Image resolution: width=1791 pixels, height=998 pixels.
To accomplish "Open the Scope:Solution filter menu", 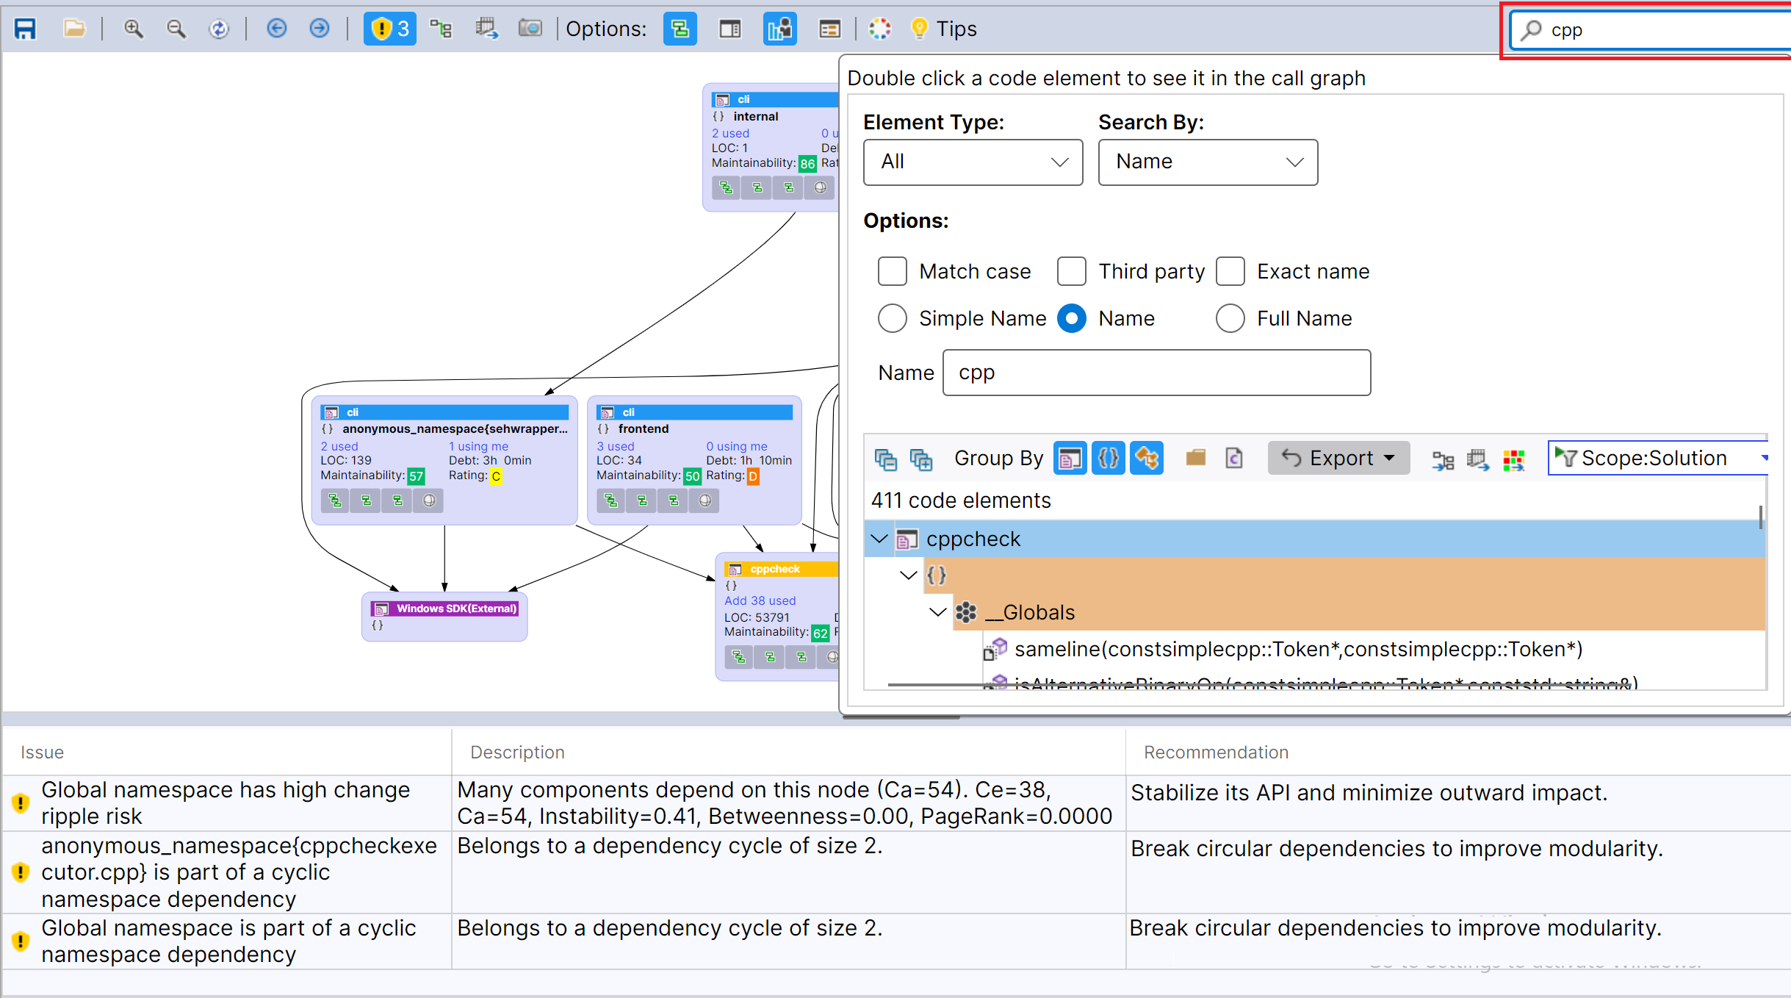I will click(x=1657, y=457).
